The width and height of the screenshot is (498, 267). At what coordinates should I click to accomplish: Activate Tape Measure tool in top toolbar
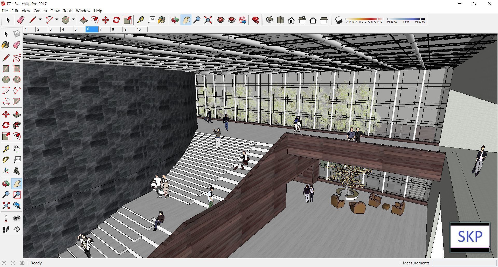(140, 20)
